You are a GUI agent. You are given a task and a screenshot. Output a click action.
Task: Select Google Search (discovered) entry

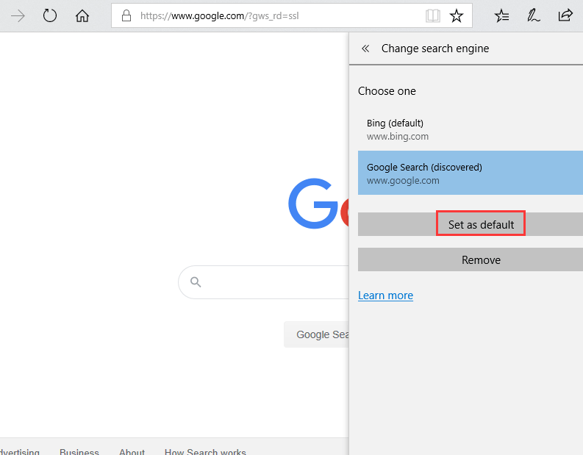pyautogui.click(x=471, y=173)
